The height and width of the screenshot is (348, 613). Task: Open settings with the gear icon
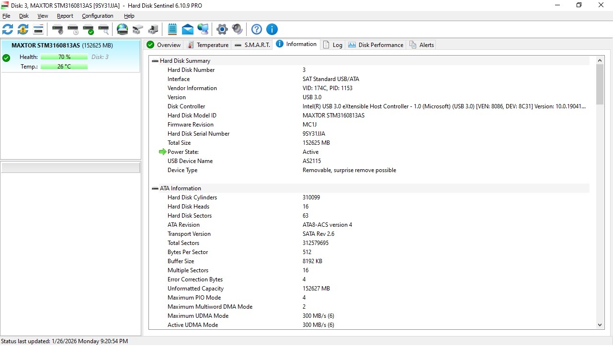(x=222, y=30)
